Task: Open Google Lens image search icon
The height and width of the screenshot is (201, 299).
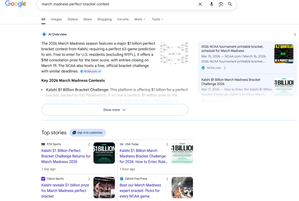Action: (x=221, y=4)
